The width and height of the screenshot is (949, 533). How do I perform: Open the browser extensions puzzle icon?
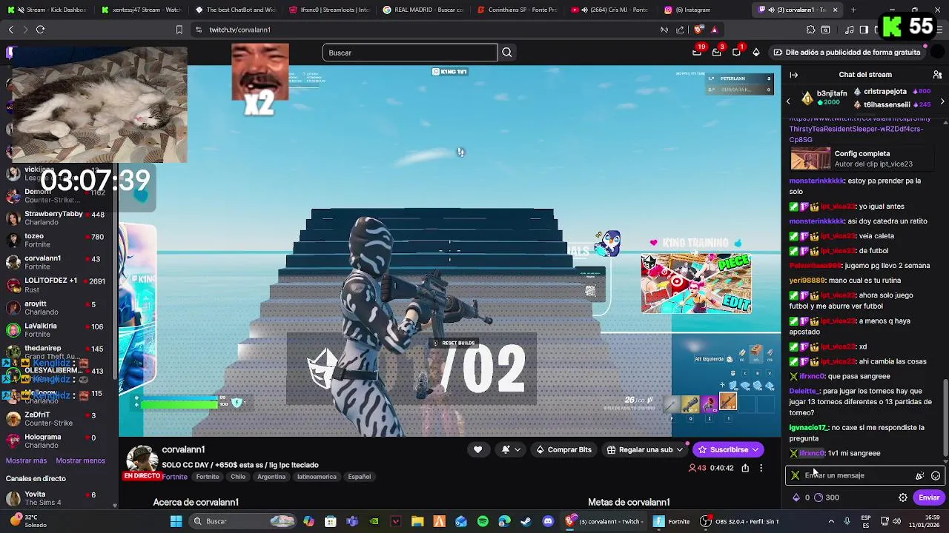(x=810, y=30)
